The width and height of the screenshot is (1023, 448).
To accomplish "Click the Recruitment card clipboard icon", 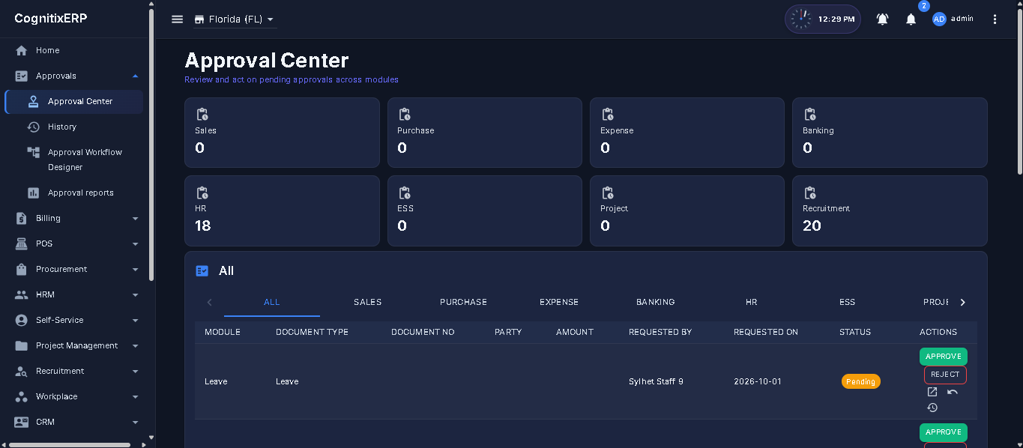I will [810, 193].
